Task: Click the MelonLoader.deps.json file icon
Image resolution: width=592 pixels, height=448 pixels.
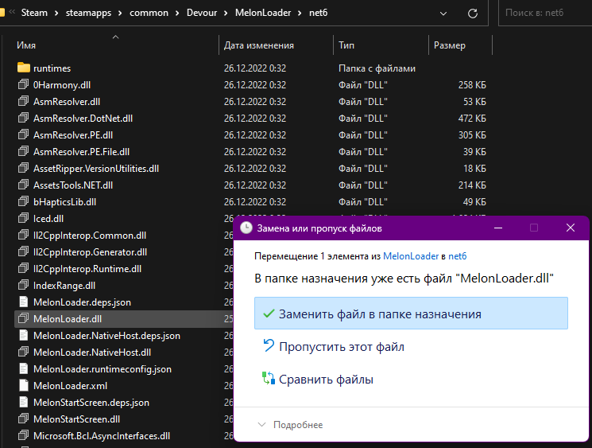Action: tap(23, 302)
